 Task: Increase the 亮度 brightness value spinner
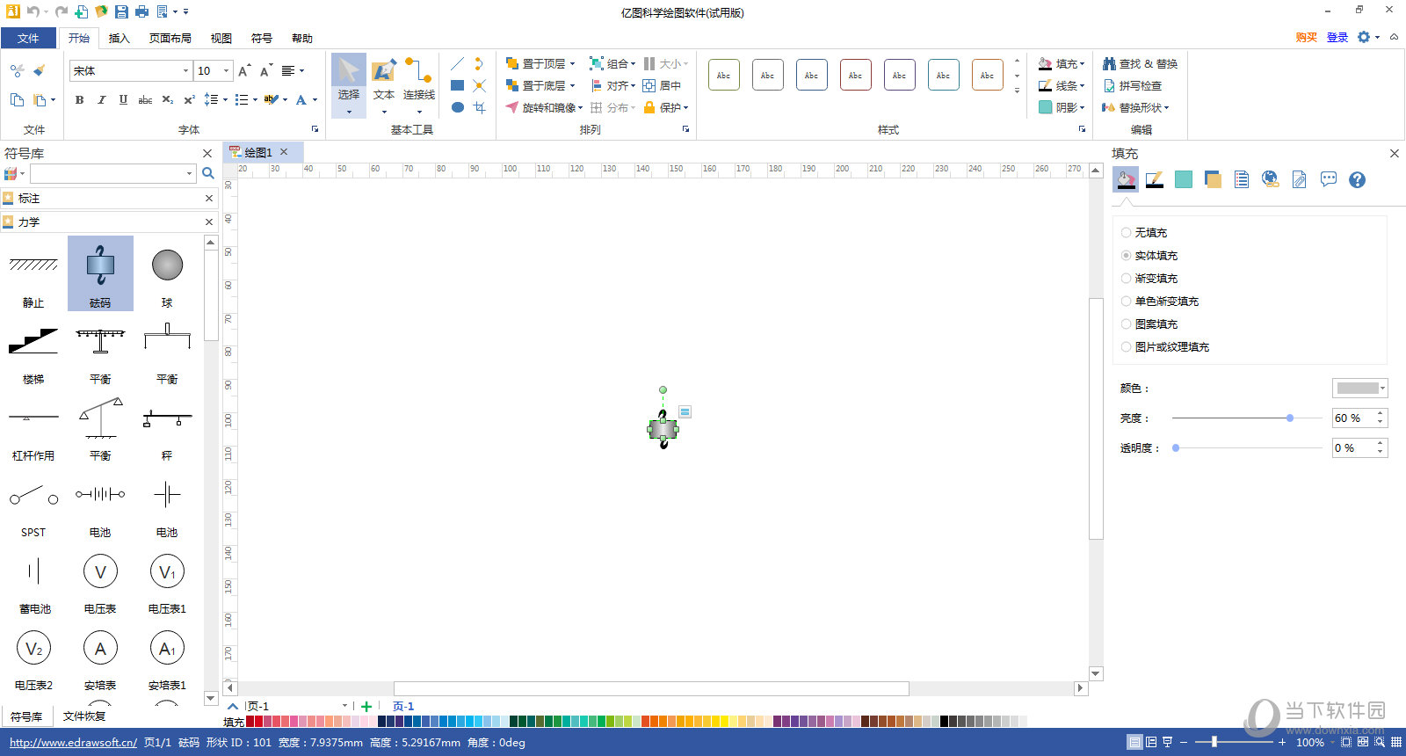pos(1381,413)
